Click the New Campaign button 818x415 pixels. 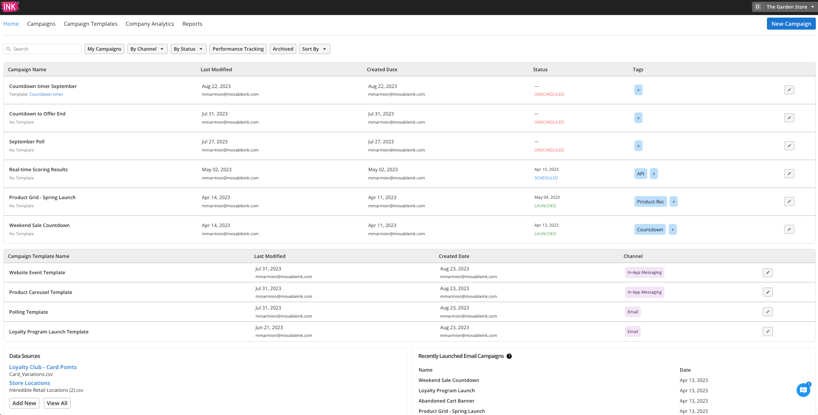[x=791, y=24]
